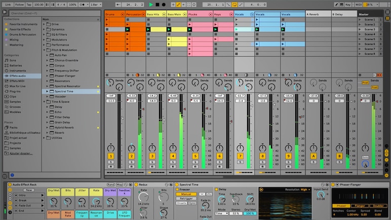
Task: Mute track 5 using its activator
Action: (195, 156)
